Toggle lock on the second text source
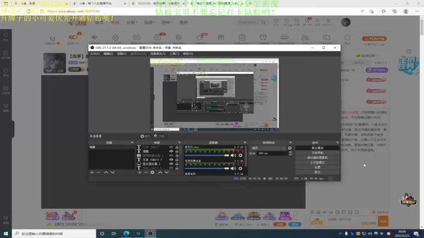The image size is (424, 238). 177,151
